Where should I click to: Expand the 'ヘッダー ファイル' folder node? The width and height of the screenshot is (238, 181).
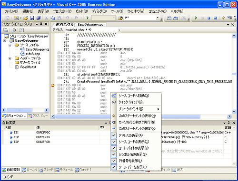click(x=10, y=58)
